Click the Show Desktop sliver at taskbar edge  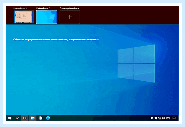[178, 118]
